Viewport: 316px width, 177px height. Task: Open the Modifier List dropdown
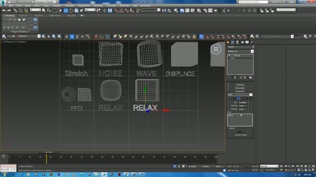[x=252, y=51]
